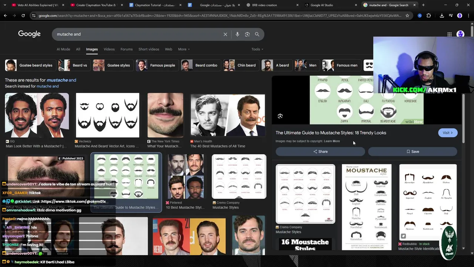Click the browser forward arrow
The width and height of the screenshot is (474, 267).
pos(14,16)
